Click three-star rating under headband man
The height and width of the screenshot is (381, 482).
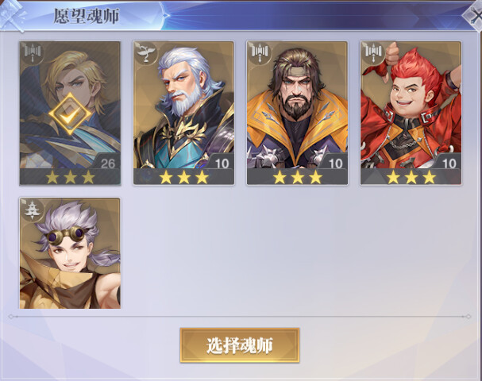pyautogui.click(x=297, y=177)
